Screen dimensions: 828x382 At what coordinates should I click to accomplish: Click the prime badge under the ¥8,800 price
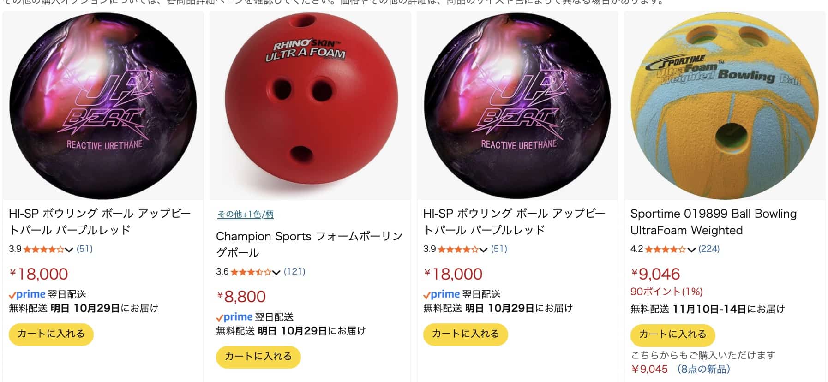pos(234,317)
